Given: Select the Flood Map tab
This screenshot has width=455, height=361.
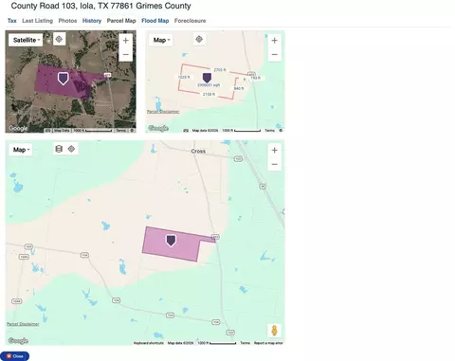Looking at the screenshot, I should click(x=155, y=21).
